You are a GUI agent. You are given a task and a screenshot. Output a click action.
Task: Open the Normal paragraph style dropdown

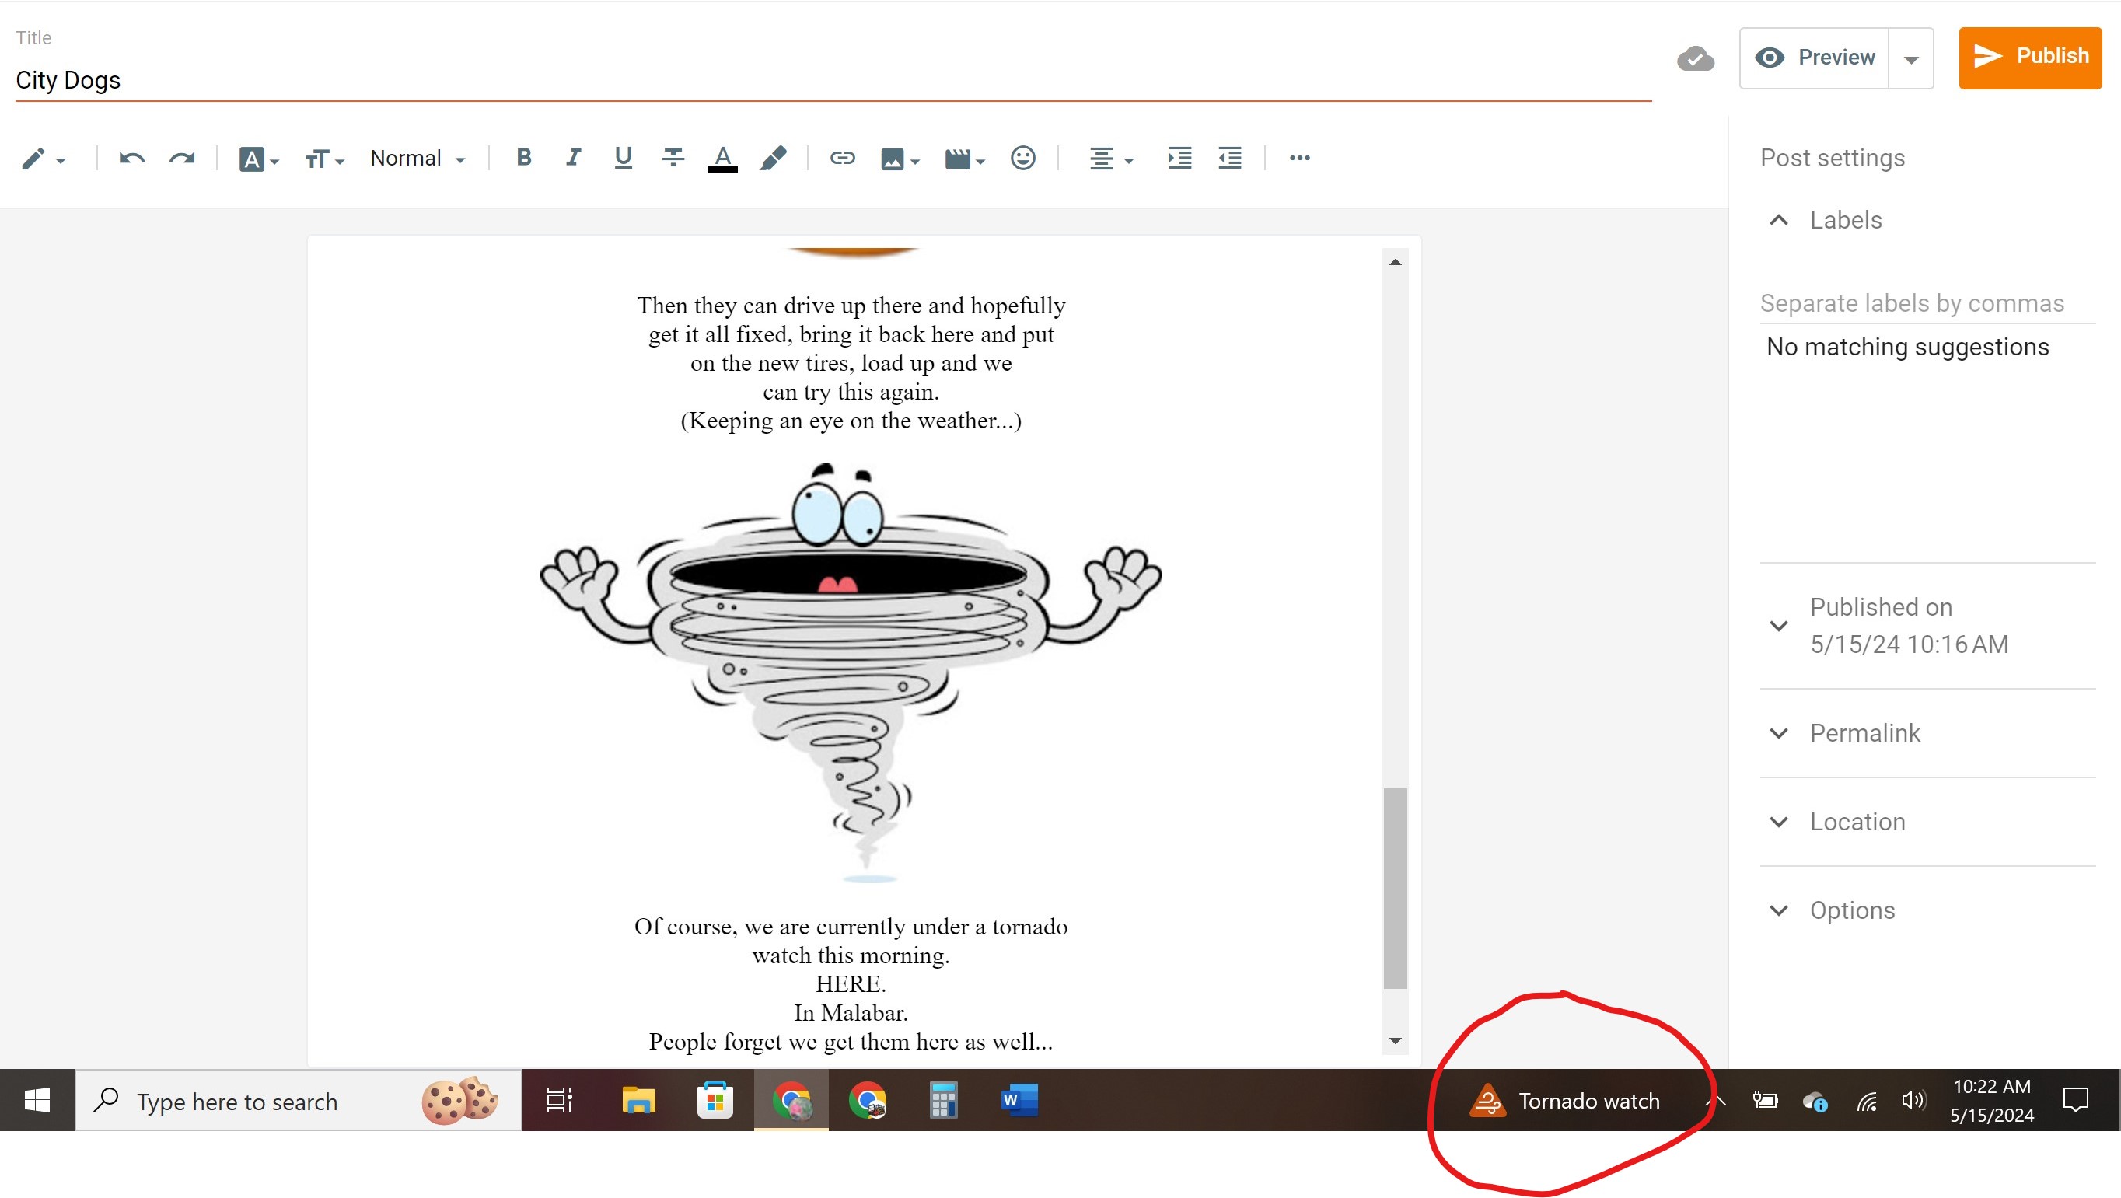click(x=418, y=158)
